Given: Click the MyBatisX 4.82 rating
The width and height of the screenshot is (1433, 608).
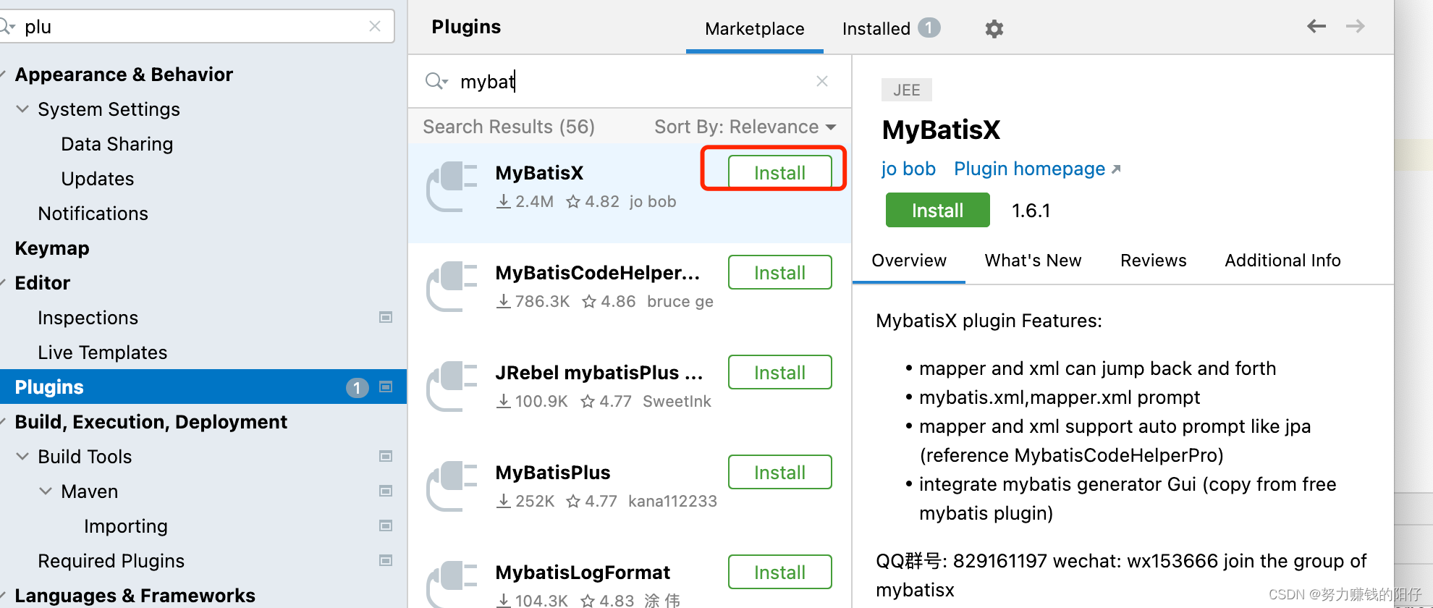Looking at the screenshot, I should click(593, 201).
